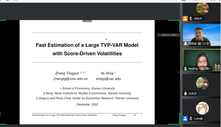Select the 洪圣杰 minion avatar
This screenshot has height=127, width=221.
click(x=203, y=83)
